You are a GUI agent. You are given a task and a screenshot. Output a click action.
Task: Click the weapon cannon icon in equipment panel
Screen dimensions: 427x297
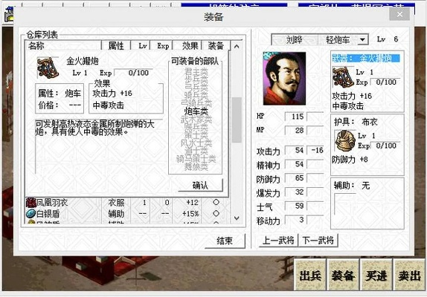[x=343, y=77]
